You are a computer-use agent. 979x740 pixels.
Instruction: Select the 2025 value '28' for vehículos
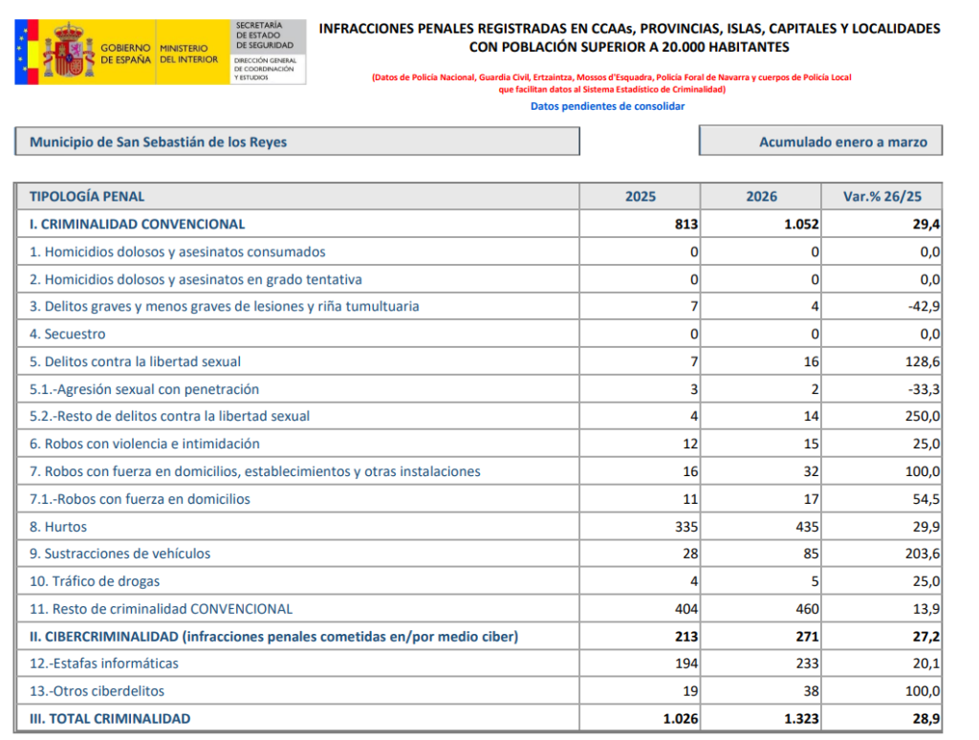(690, 554)
